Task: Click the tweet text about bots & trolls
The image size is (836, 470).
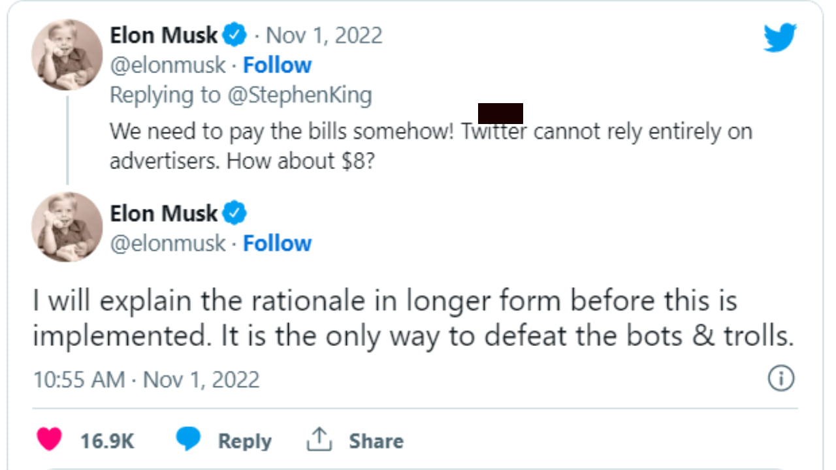Action: [413, 319]
